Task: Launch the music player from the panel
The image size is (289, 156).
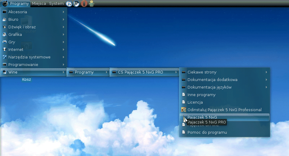Action: pyautogui.click(x=69, y=4)
